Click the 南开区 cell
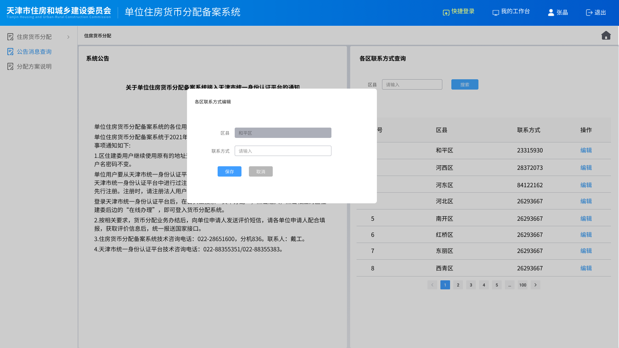 pos(445,219)
